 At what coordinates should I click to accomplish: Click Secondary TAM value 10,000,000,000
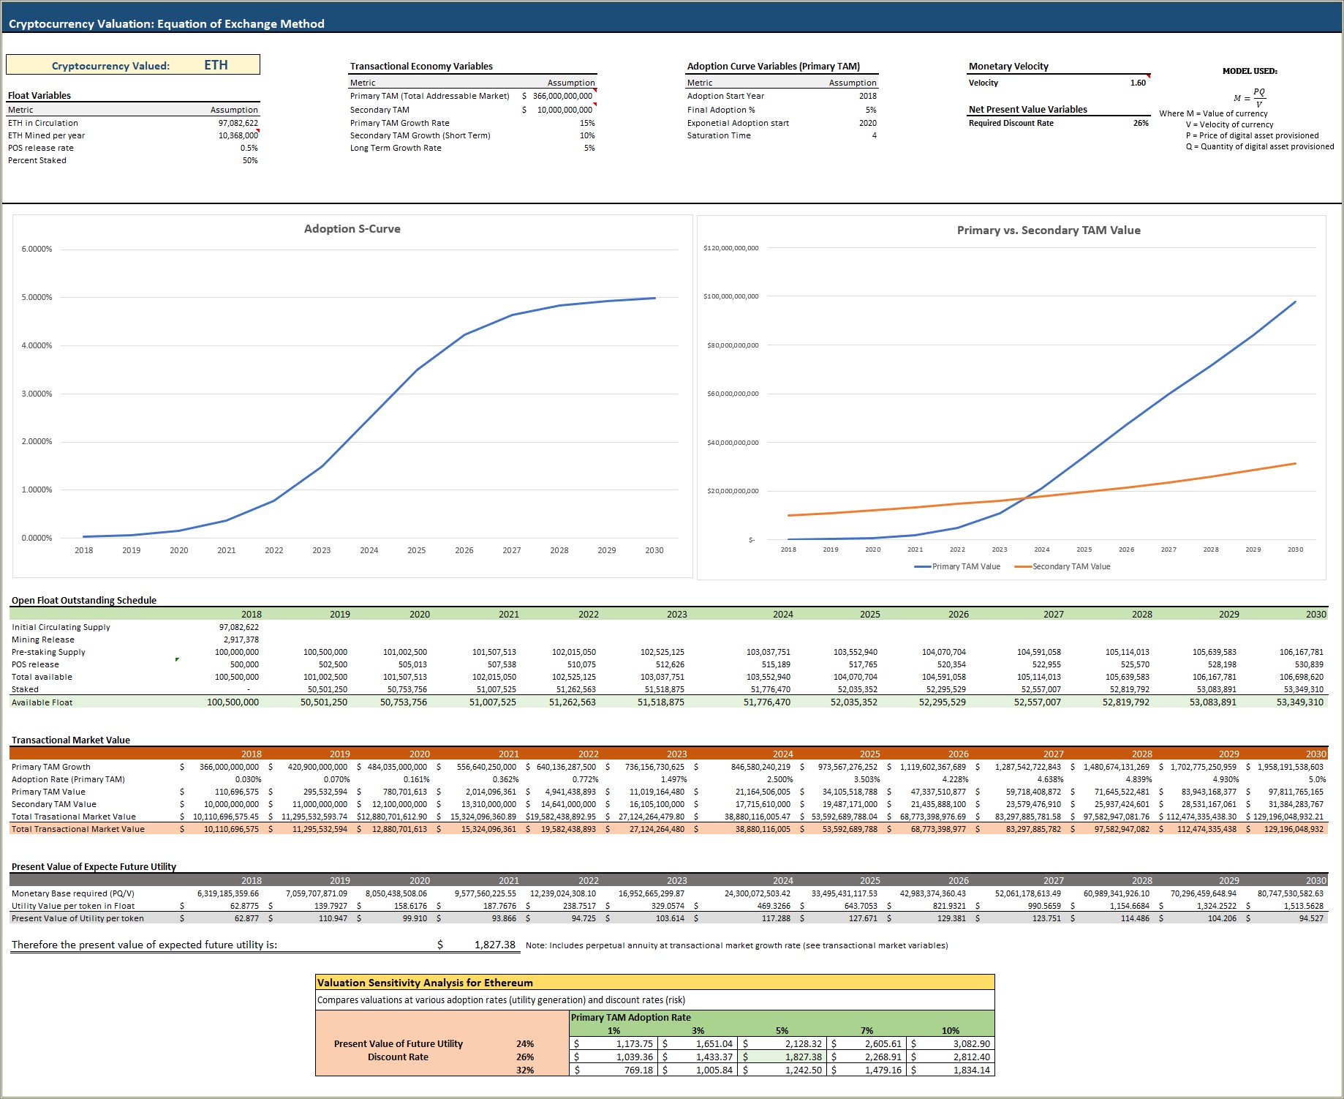(565, 110)
